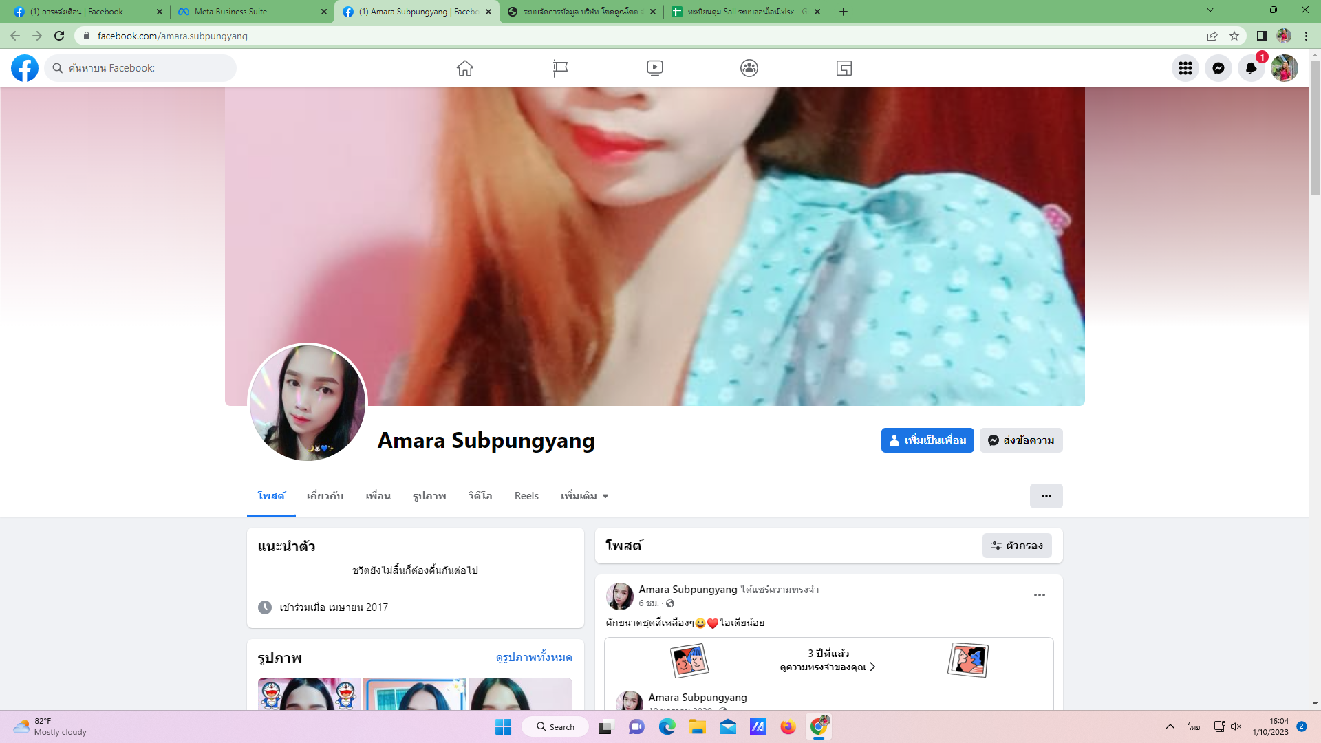
Task: Click the Facebook search input field
Action: click(148, 68)
